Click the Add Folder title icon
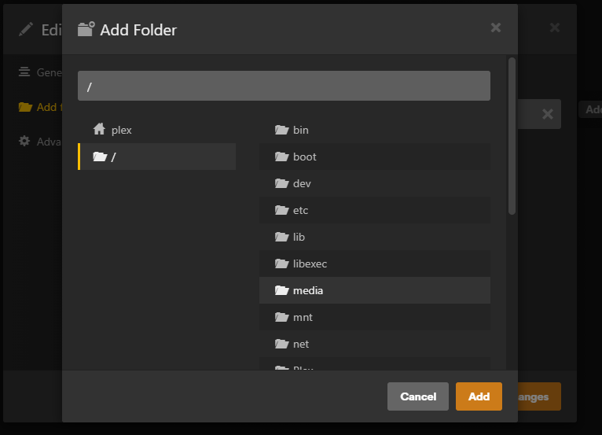This screenshot has height=435, width=602. pos(86,30)
